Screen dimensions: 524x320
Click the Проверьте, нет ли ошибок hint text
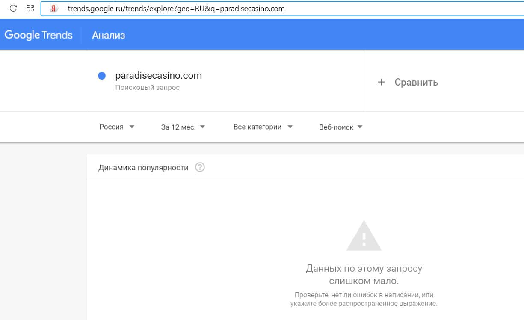pyautogui.click(x=364, y=299)
